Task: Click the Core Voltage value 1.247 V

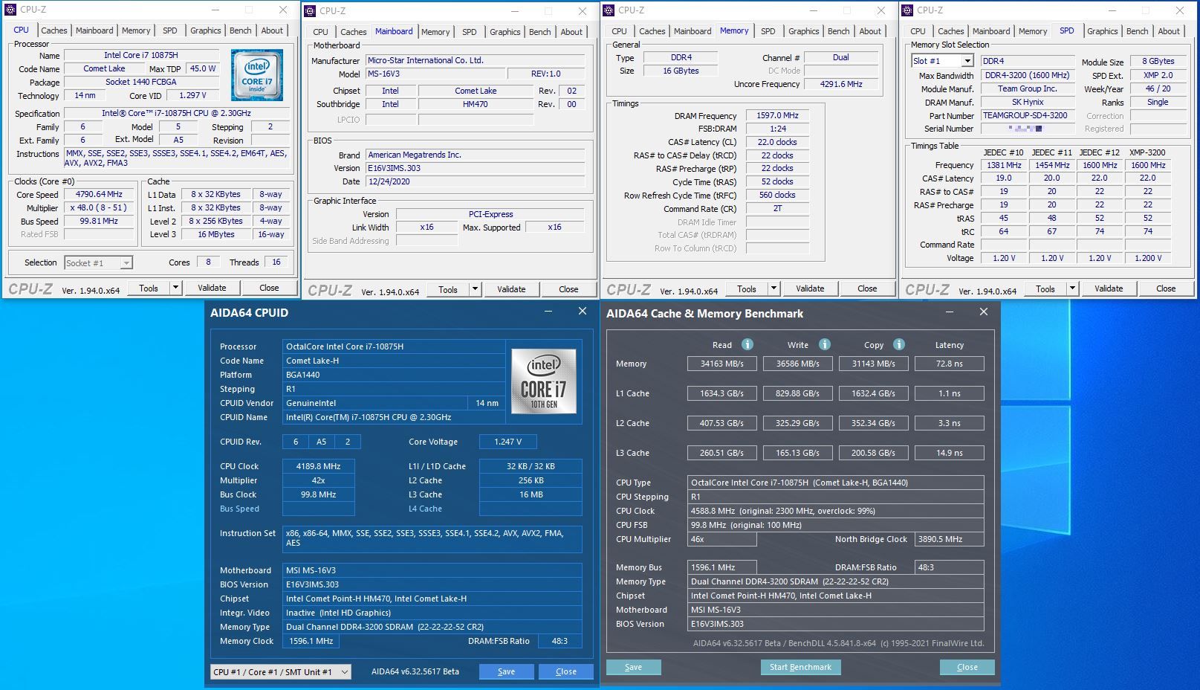Action: click(508, 442)
